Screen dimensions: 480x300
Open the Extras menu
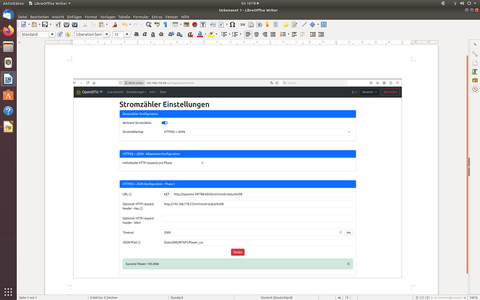pyautogui.click(x=157, y=17)
